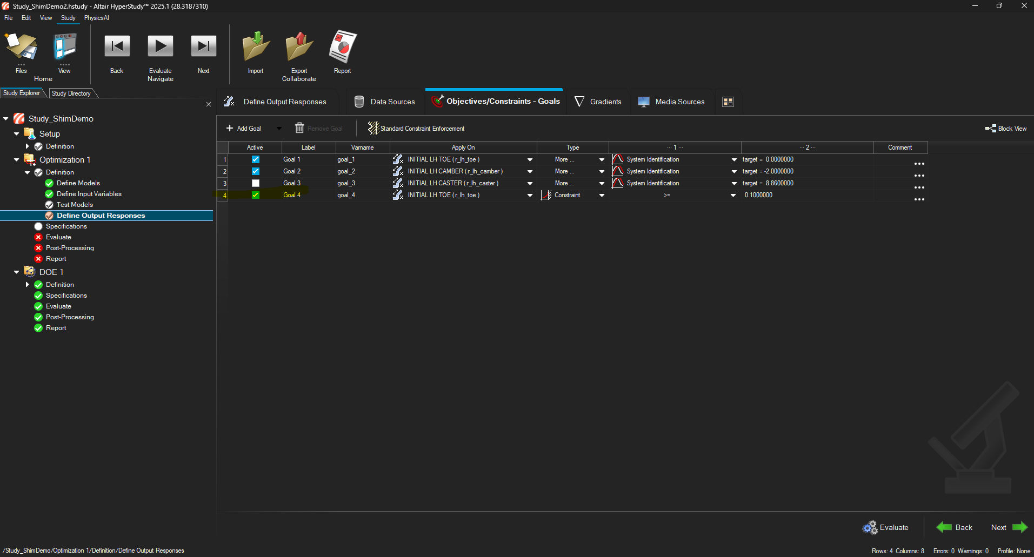Open the Report icon in ribbon
Screen dimensions: 1034x557
point(343,46)
